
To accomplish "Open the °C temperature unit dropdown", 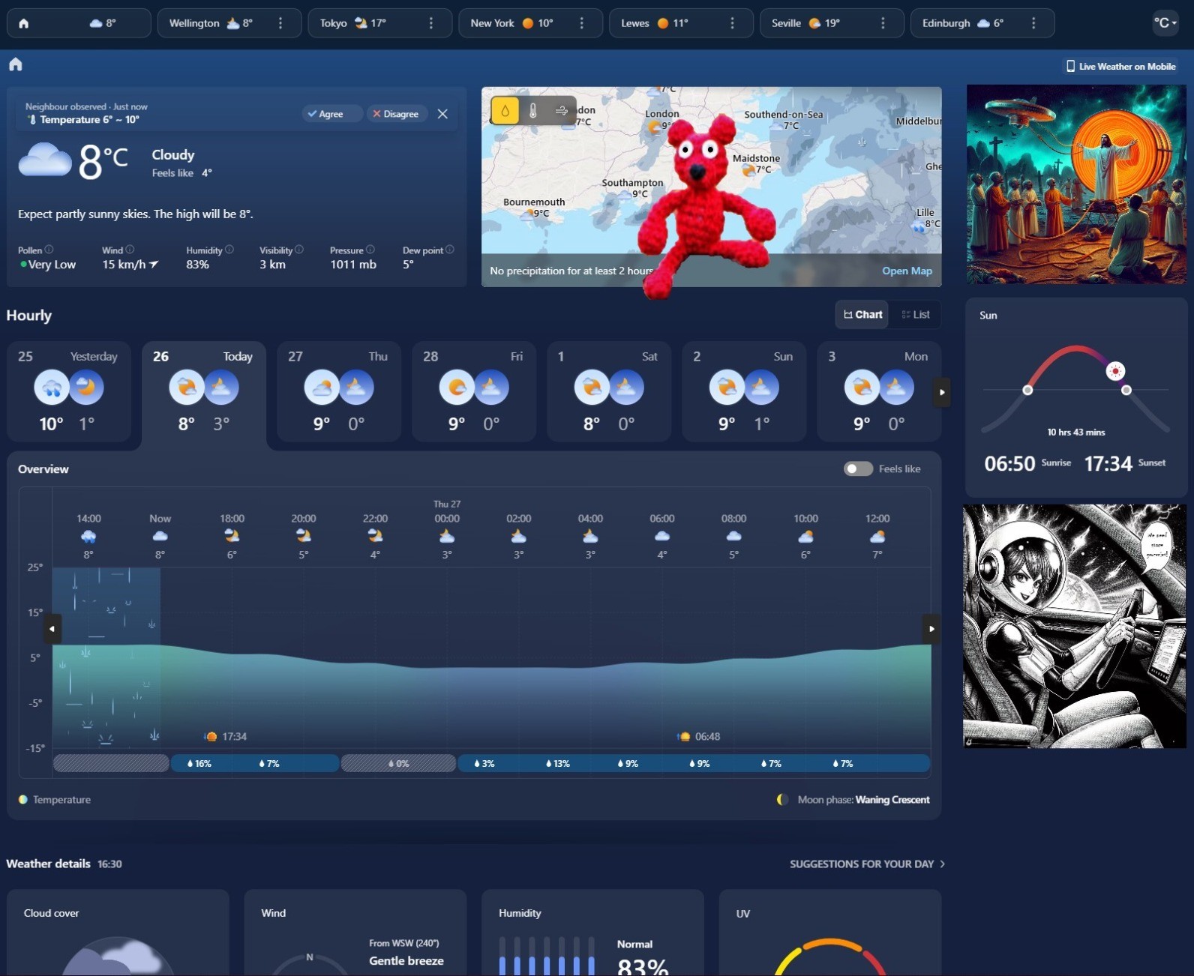I will coord(1165,23).
